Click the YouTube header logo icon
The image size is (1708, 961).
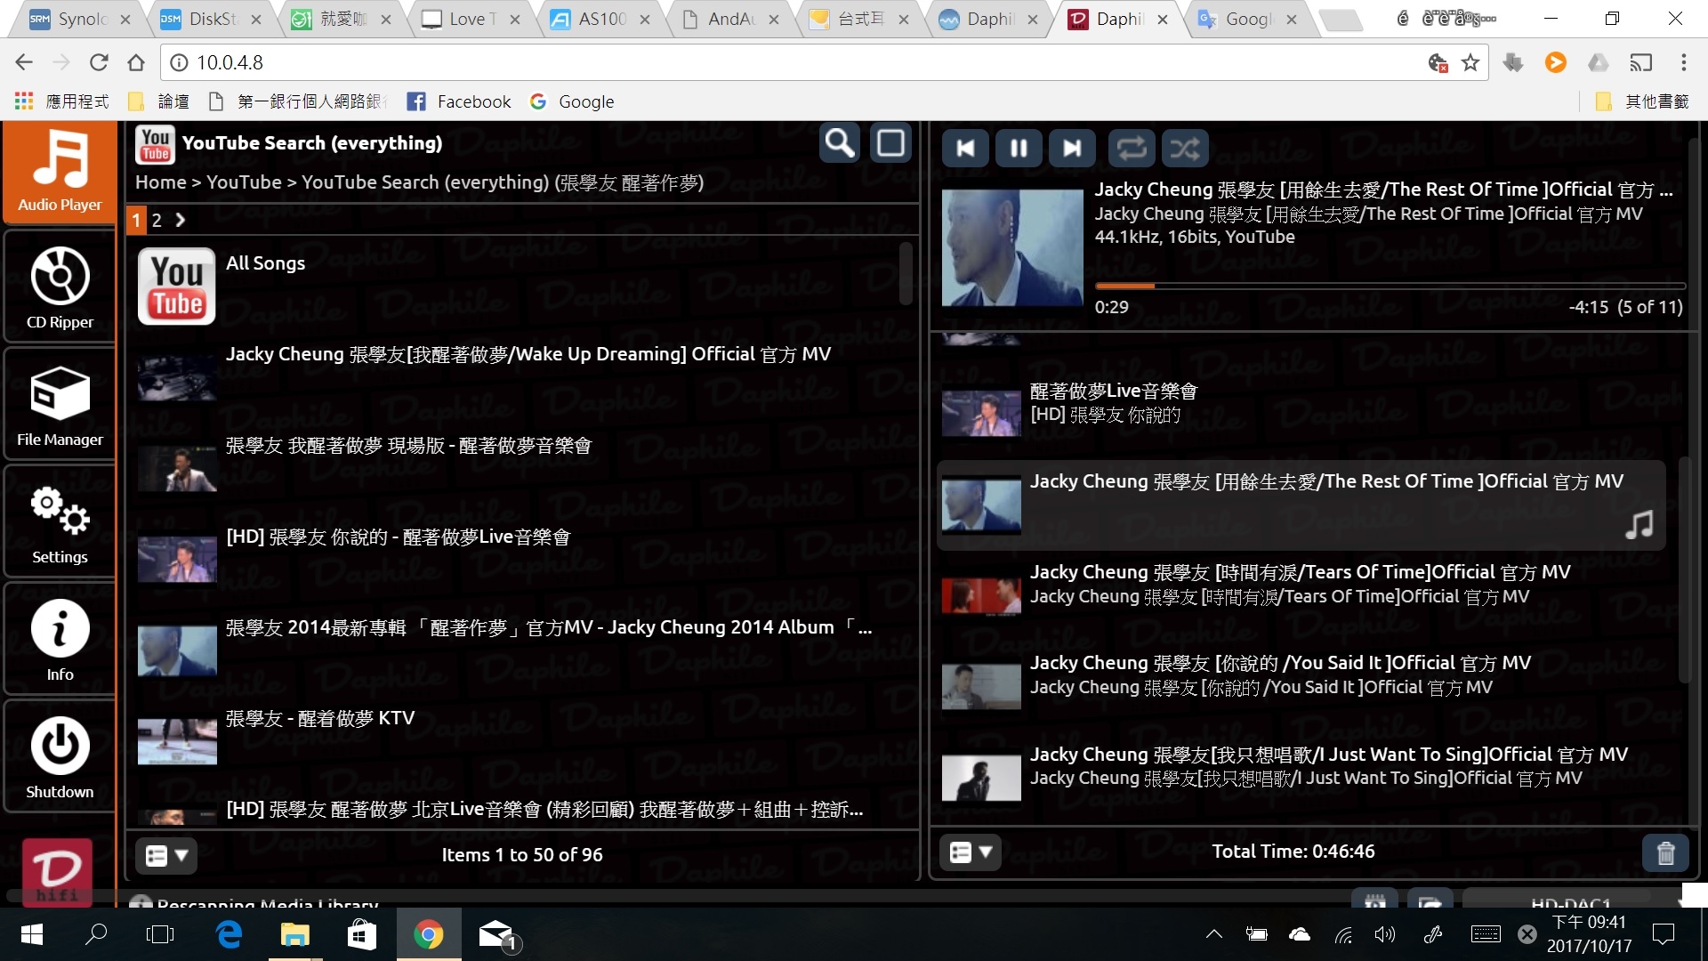tap(155, 144)
